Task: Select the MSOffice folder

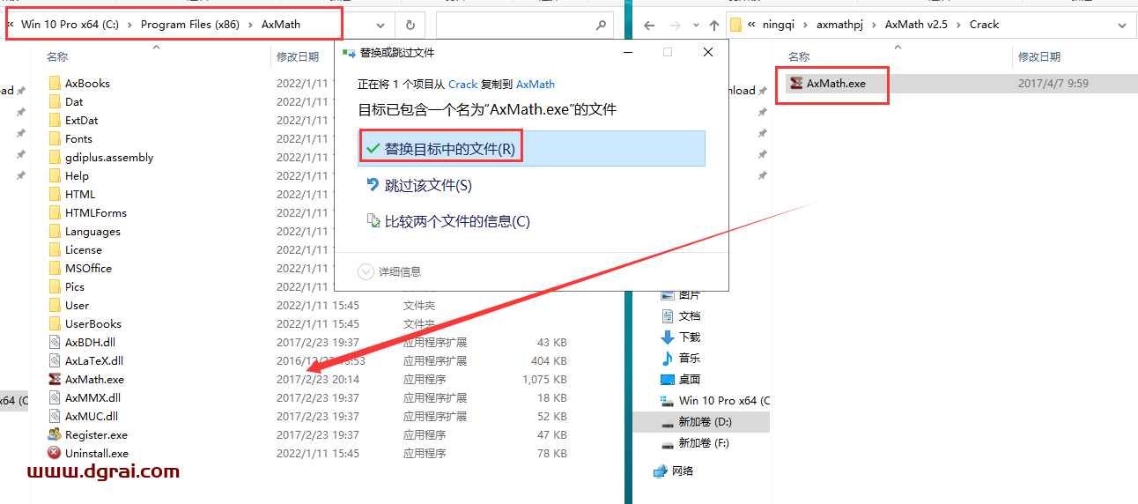Action: [88, 268]
